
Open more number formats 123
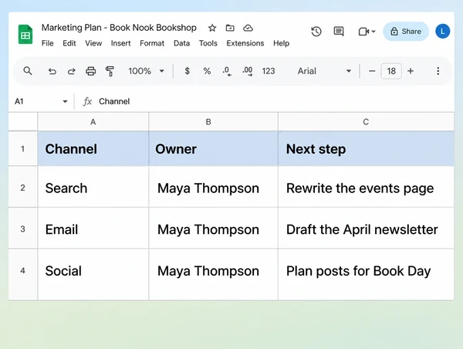click(x=268, y=71)
